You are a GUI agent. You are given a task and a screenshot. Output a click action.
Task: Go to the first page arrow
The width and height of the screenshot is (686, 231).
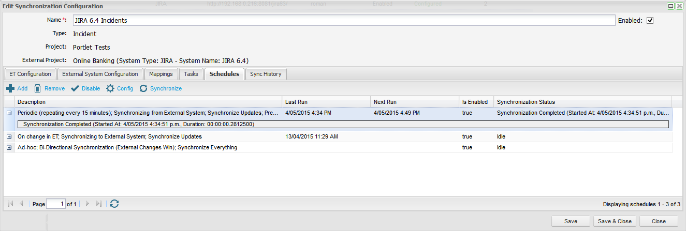(10, 204)
